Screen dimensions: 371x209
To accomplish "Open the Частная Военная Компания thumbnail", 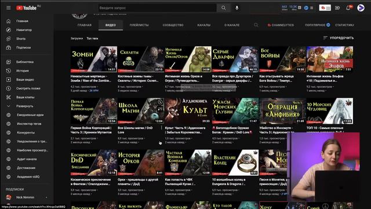I will tap(188, 163).
